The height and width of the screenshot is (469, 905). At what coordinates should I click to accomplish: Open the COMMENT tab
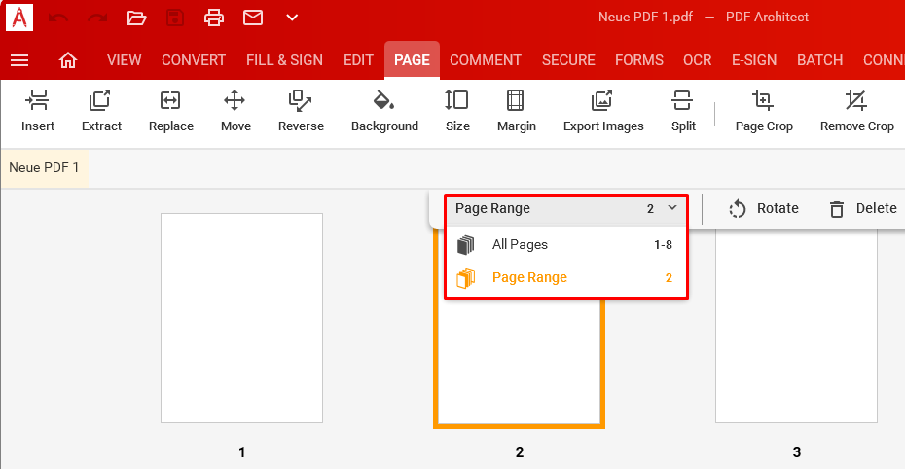486,60
